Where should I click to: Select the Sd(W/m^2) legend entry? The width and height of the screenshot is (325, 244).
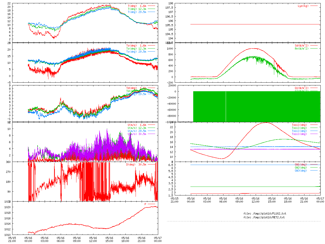(x=306, y=45)
